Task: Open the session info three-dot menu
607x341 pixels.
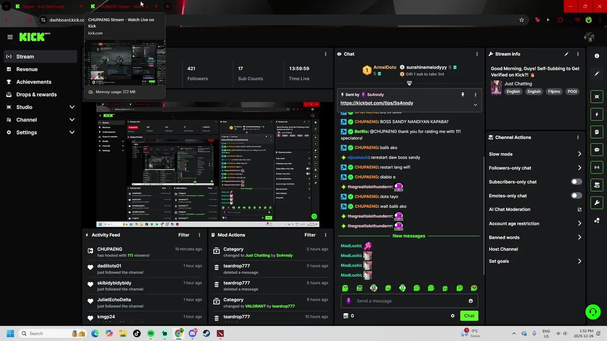Action: click(325, 54)
